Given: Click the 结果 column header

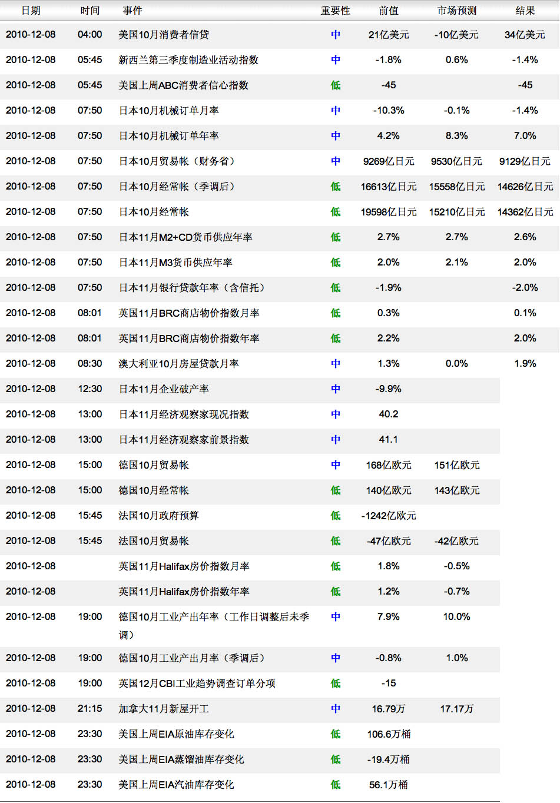Looking at the screenshot, I should click(525, 11).
